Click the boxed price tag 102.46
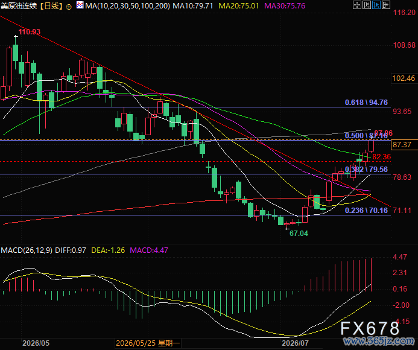 click(404, 78)
